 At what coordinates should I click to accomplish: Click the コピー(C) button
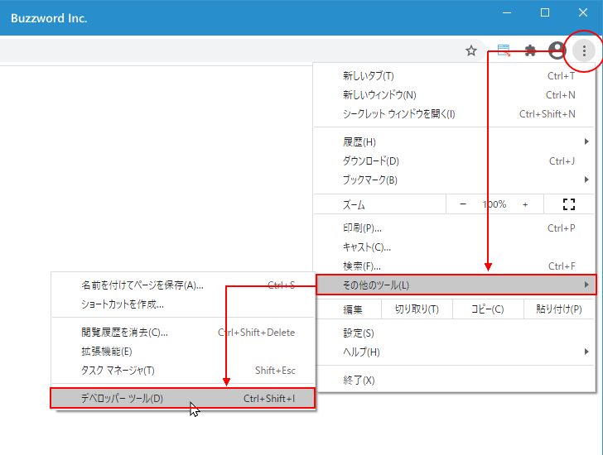pos(487,309)
